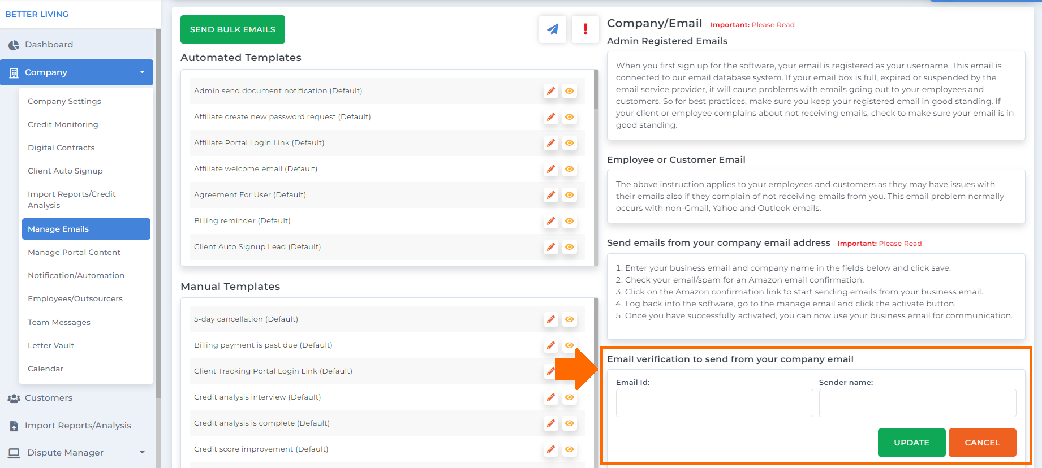The image size is (1042, 468).
Task: Click the Send Bulk Emails button
Action: click(232, 29)
